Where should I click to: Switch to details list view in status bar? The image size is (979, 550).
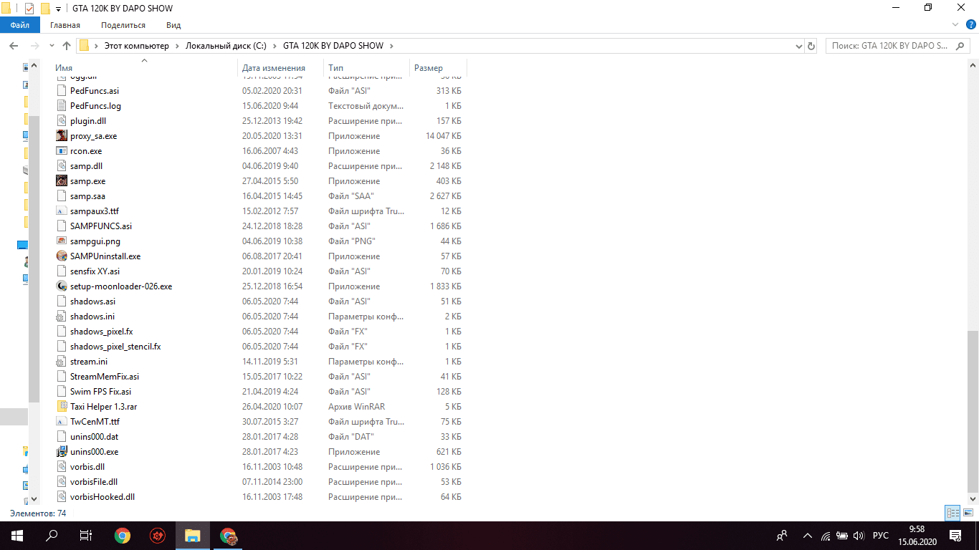952,513
